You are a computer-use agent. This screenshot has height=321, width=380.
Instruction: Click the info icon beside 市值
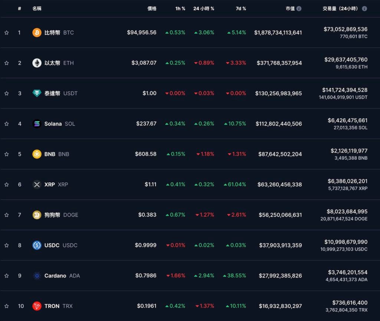pos(299,9)
